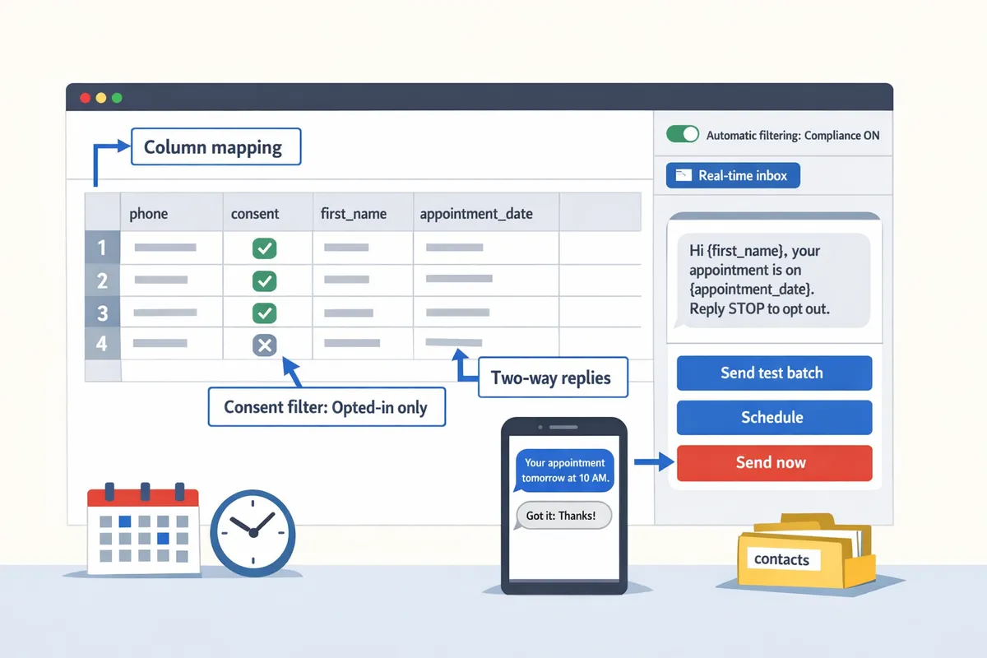Open the clock icon
This screenshot has height=658, width=987.
pos(253,534)
